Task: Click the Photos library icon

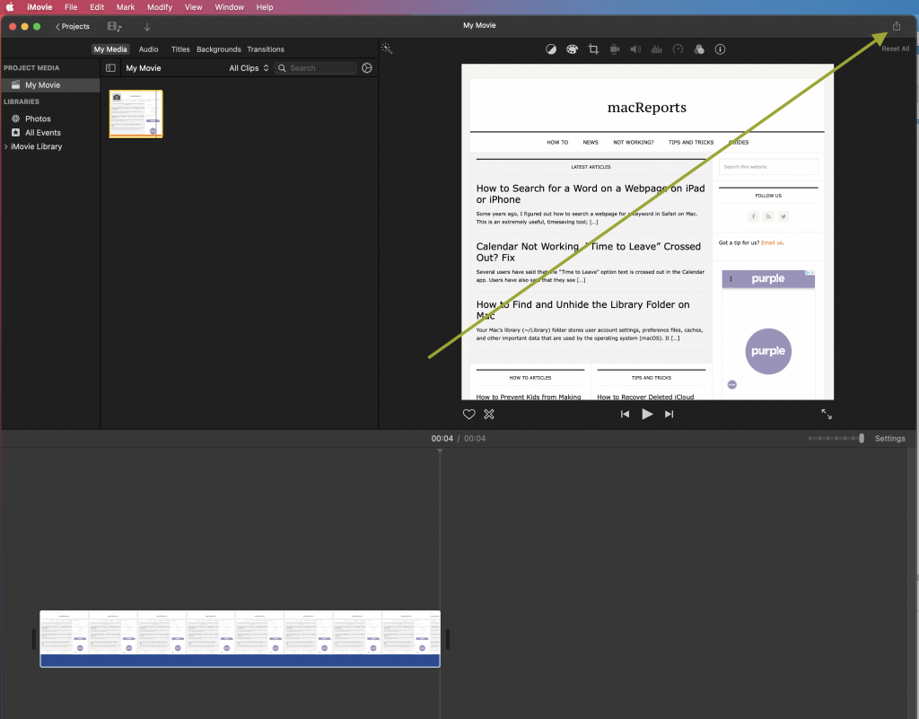Action: tap(16, 118)
